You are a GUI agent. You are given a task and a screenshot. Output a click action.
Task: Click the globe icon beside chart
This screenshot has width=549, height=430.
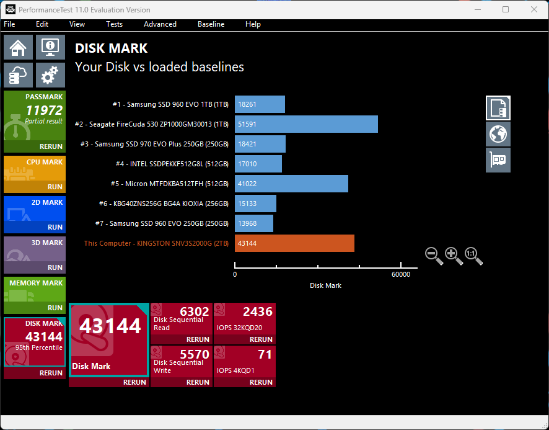498,134
